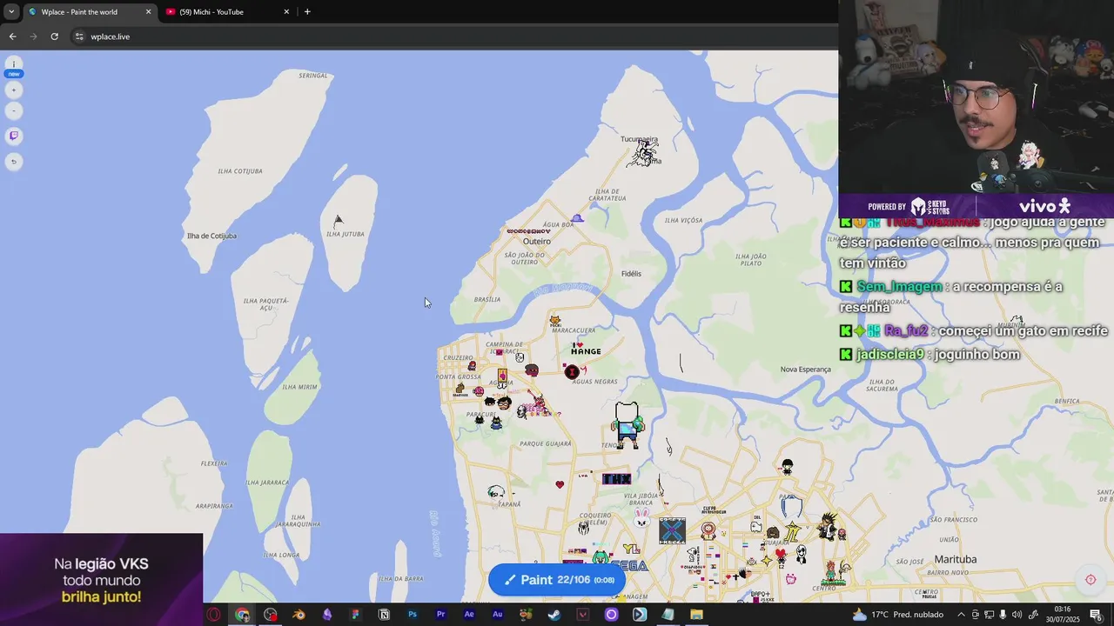Click the Outeiro label on map

[537, 242]
